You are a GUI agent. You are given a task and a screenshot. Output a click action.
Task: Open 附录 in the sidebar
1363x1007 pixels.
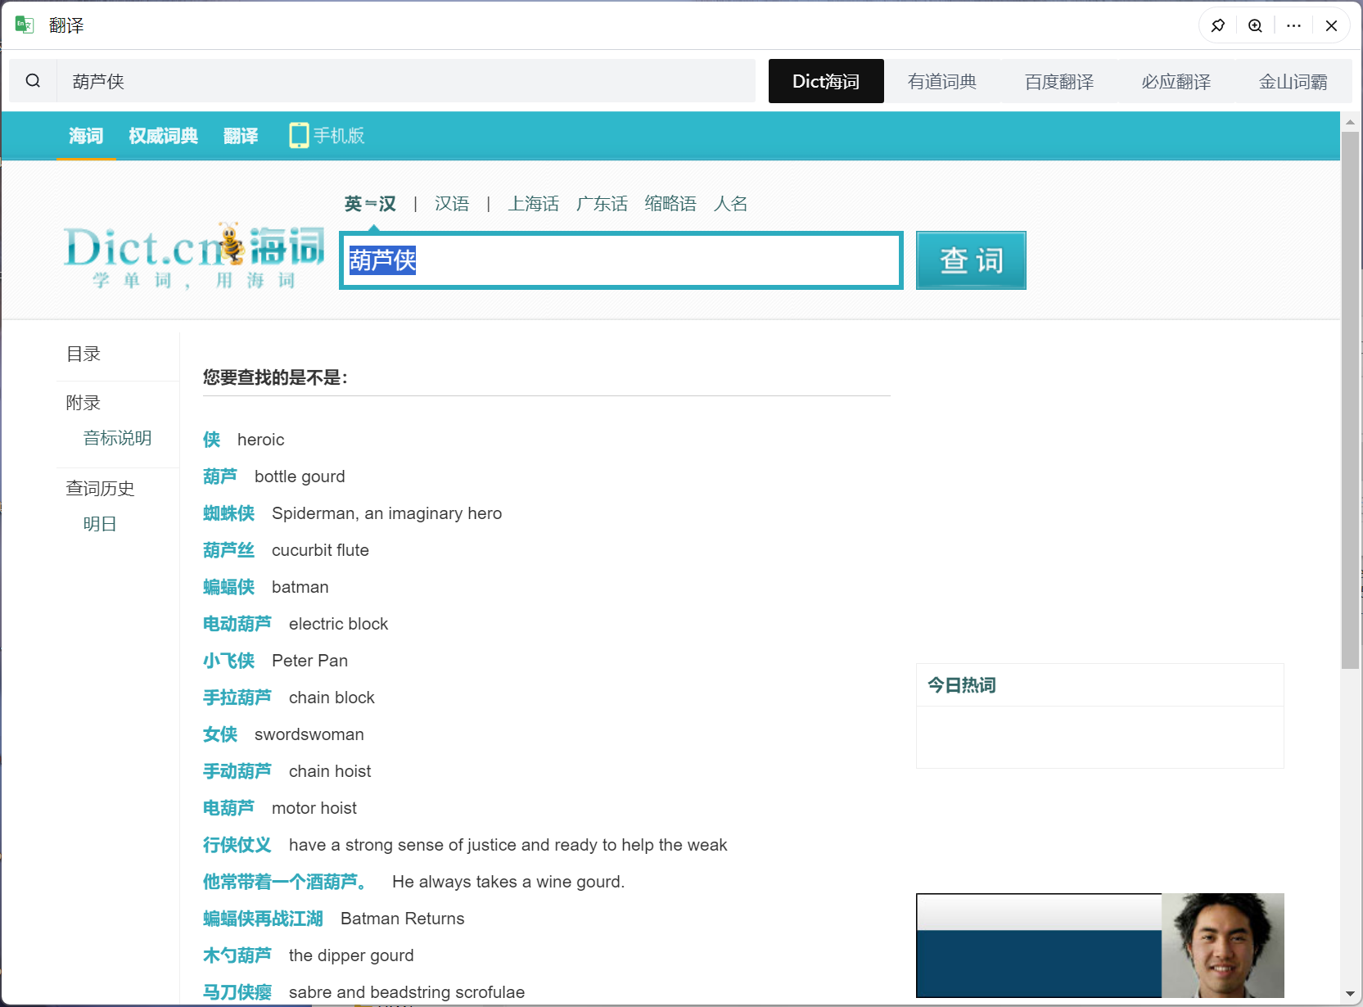point(83,402)
